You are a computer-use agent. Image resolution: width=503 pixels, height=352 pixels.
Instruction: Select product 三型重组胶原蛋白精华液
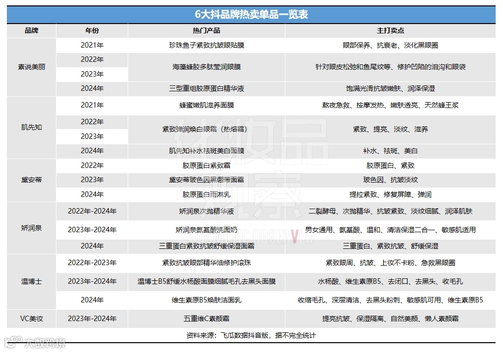pos(207,88)
